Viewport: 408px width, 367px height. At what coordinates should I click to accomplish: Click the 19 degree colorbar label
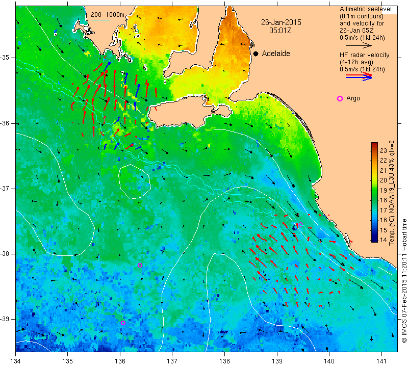[x=384, y=190]
